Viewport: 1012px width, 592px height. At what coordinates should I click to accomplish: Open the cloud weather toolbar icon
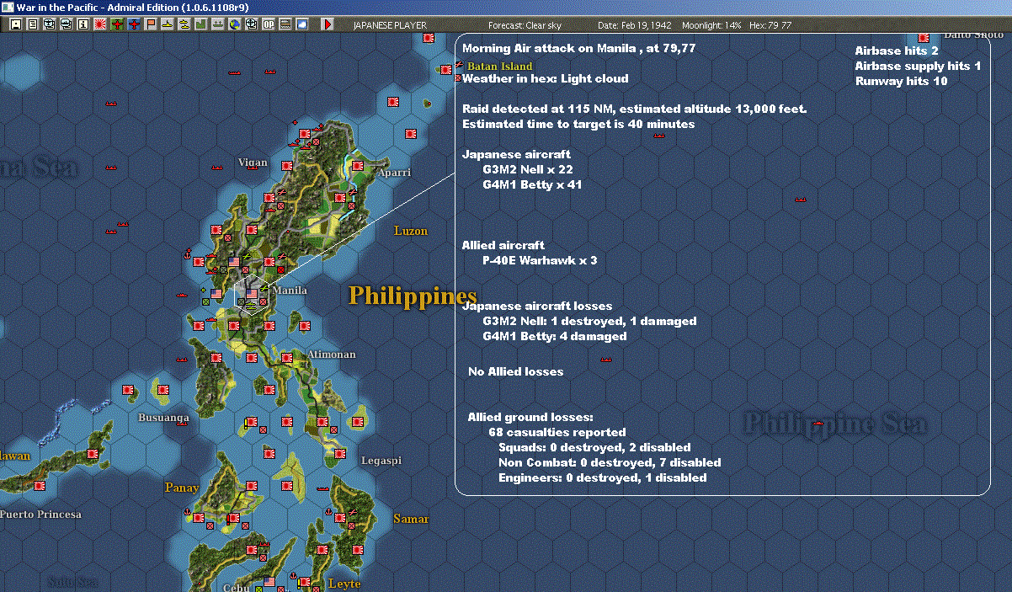click(302, 25)
